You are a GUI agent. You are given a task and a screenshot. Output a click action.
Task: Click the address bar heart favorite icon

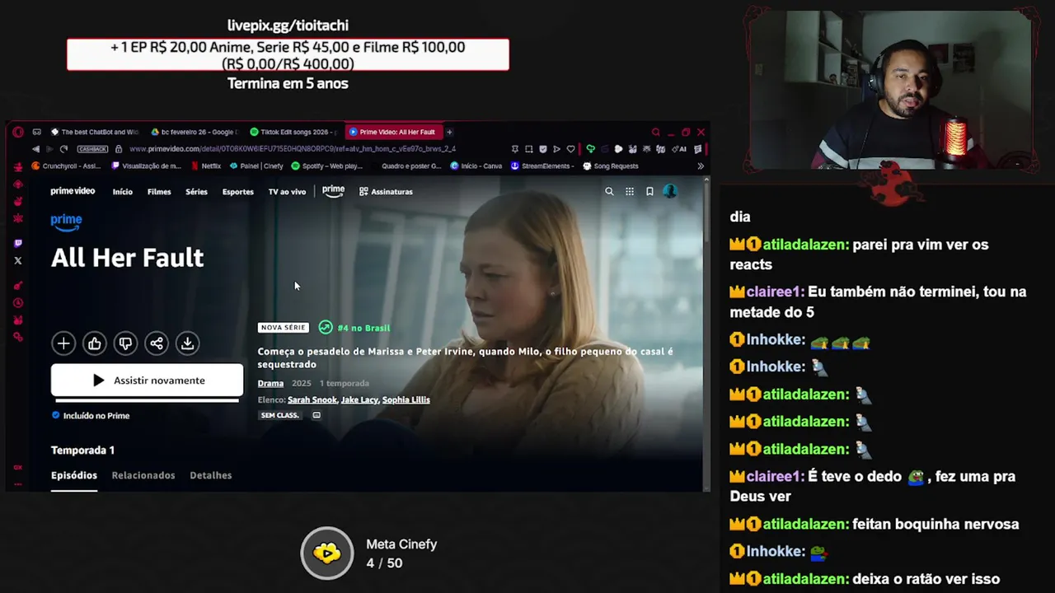tap(570, 149)
